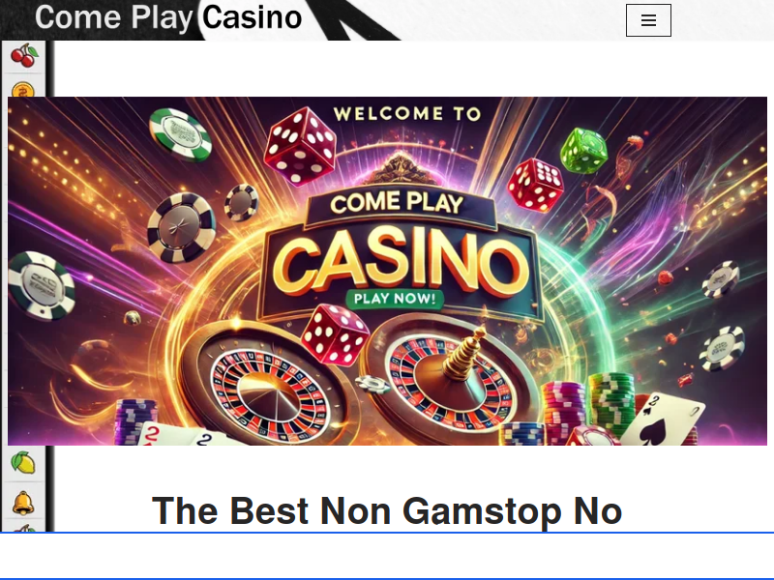
Task: Click The Best Non Gamstop No heading
Action: tap(386, 511)
